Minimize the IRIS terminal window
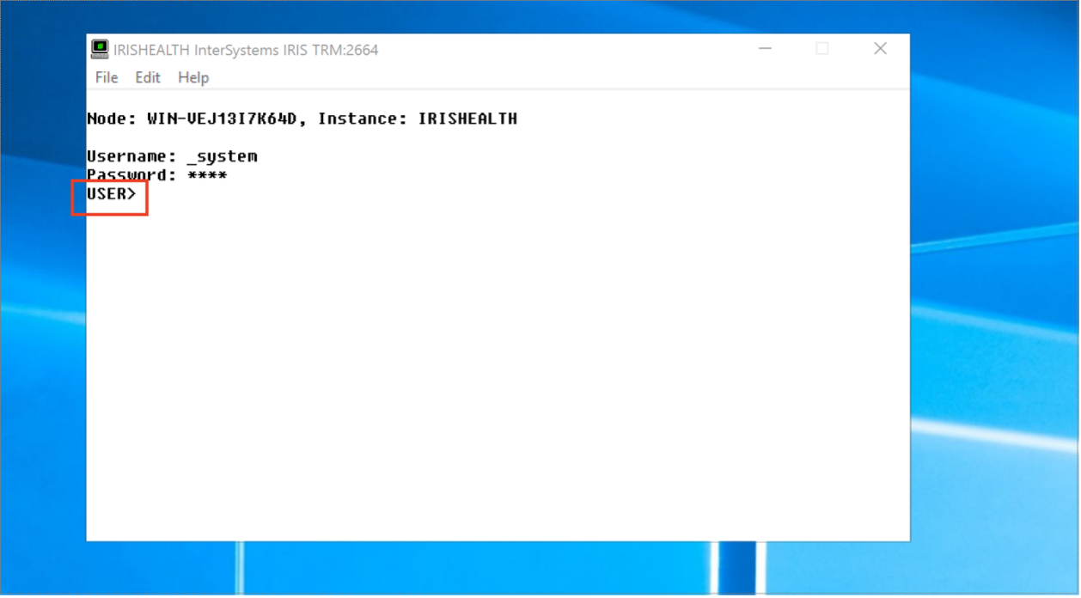The image size is (1081, 598). click(x=765, y=49)
